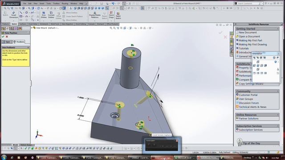Click the Zoom to Area icon in the viewport toolbar

[x=114, y=28]
